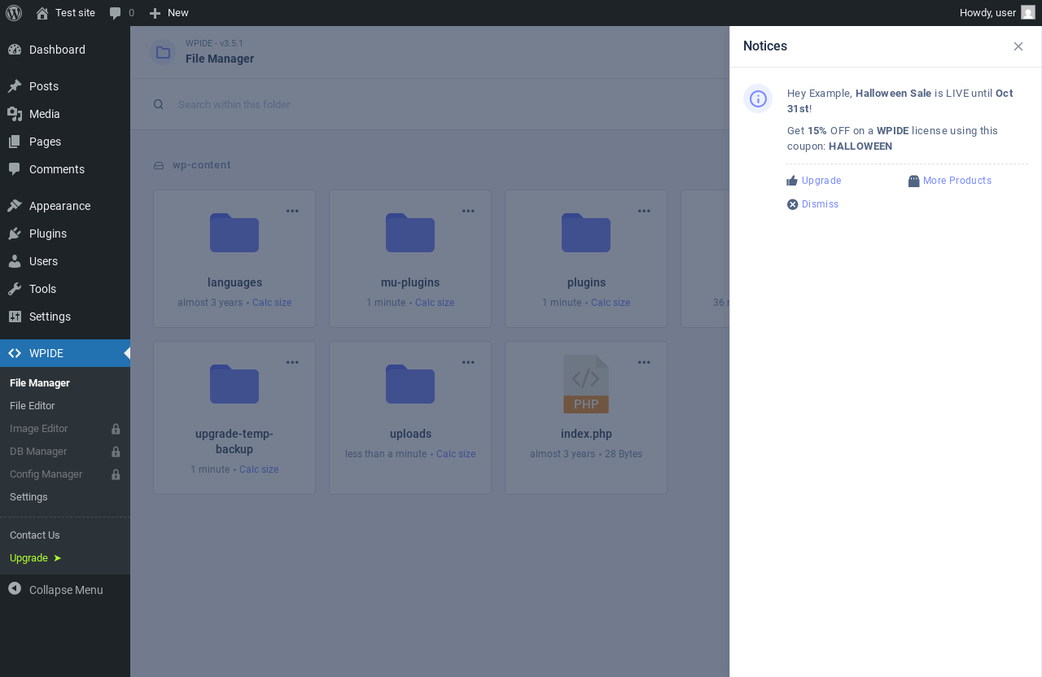This screenshot has height=677, width=1042.
Task: Open the options menu for languages folder
Action: [292, 212]
